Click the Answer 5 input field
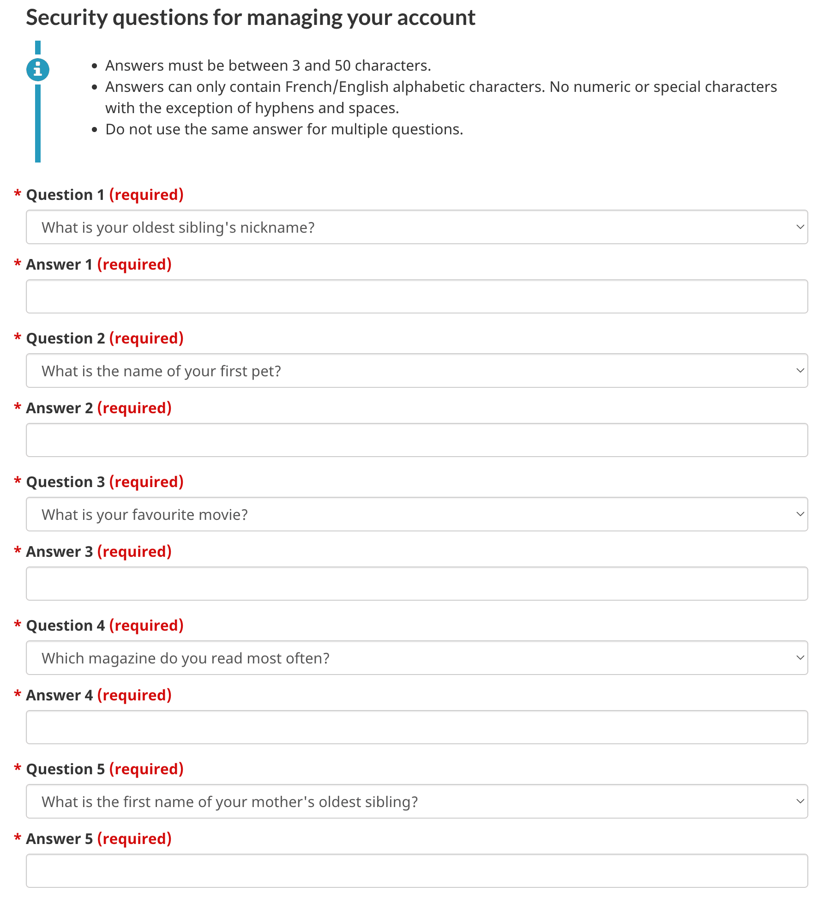Image resolution: width=830 pixels, height=904 pixels. 416,871
